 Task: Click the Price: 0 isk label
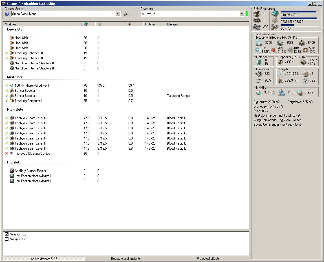click(261, 111)
